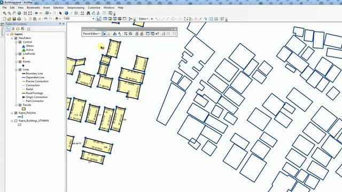Click List By Visibility icon in Table Of Contents

(x=18, y=29)
